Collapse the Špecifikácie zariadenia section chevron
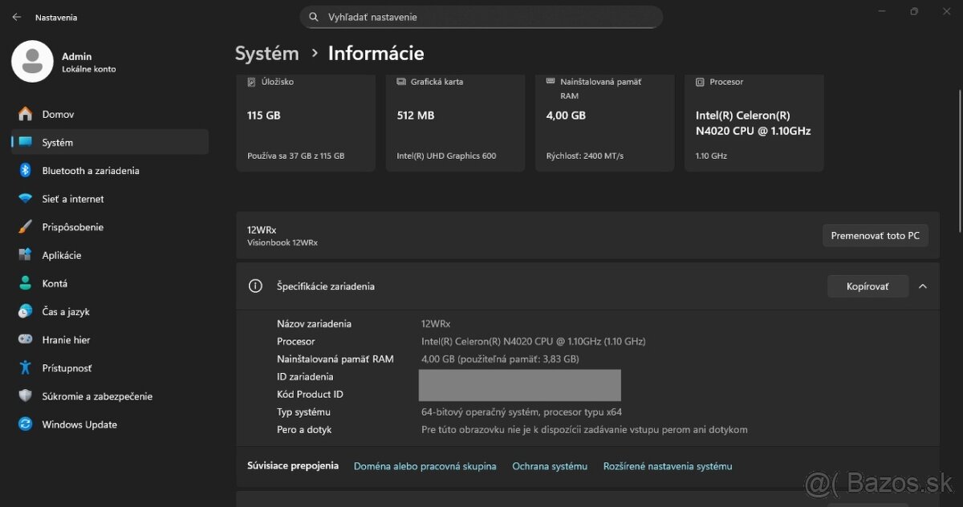 [x=923, y=286]
